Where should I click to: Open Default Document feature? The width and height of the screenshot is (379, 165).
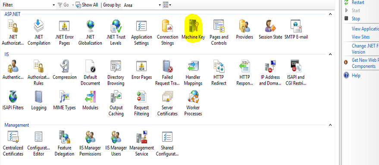pyautogui.click(x=90, y=73)
